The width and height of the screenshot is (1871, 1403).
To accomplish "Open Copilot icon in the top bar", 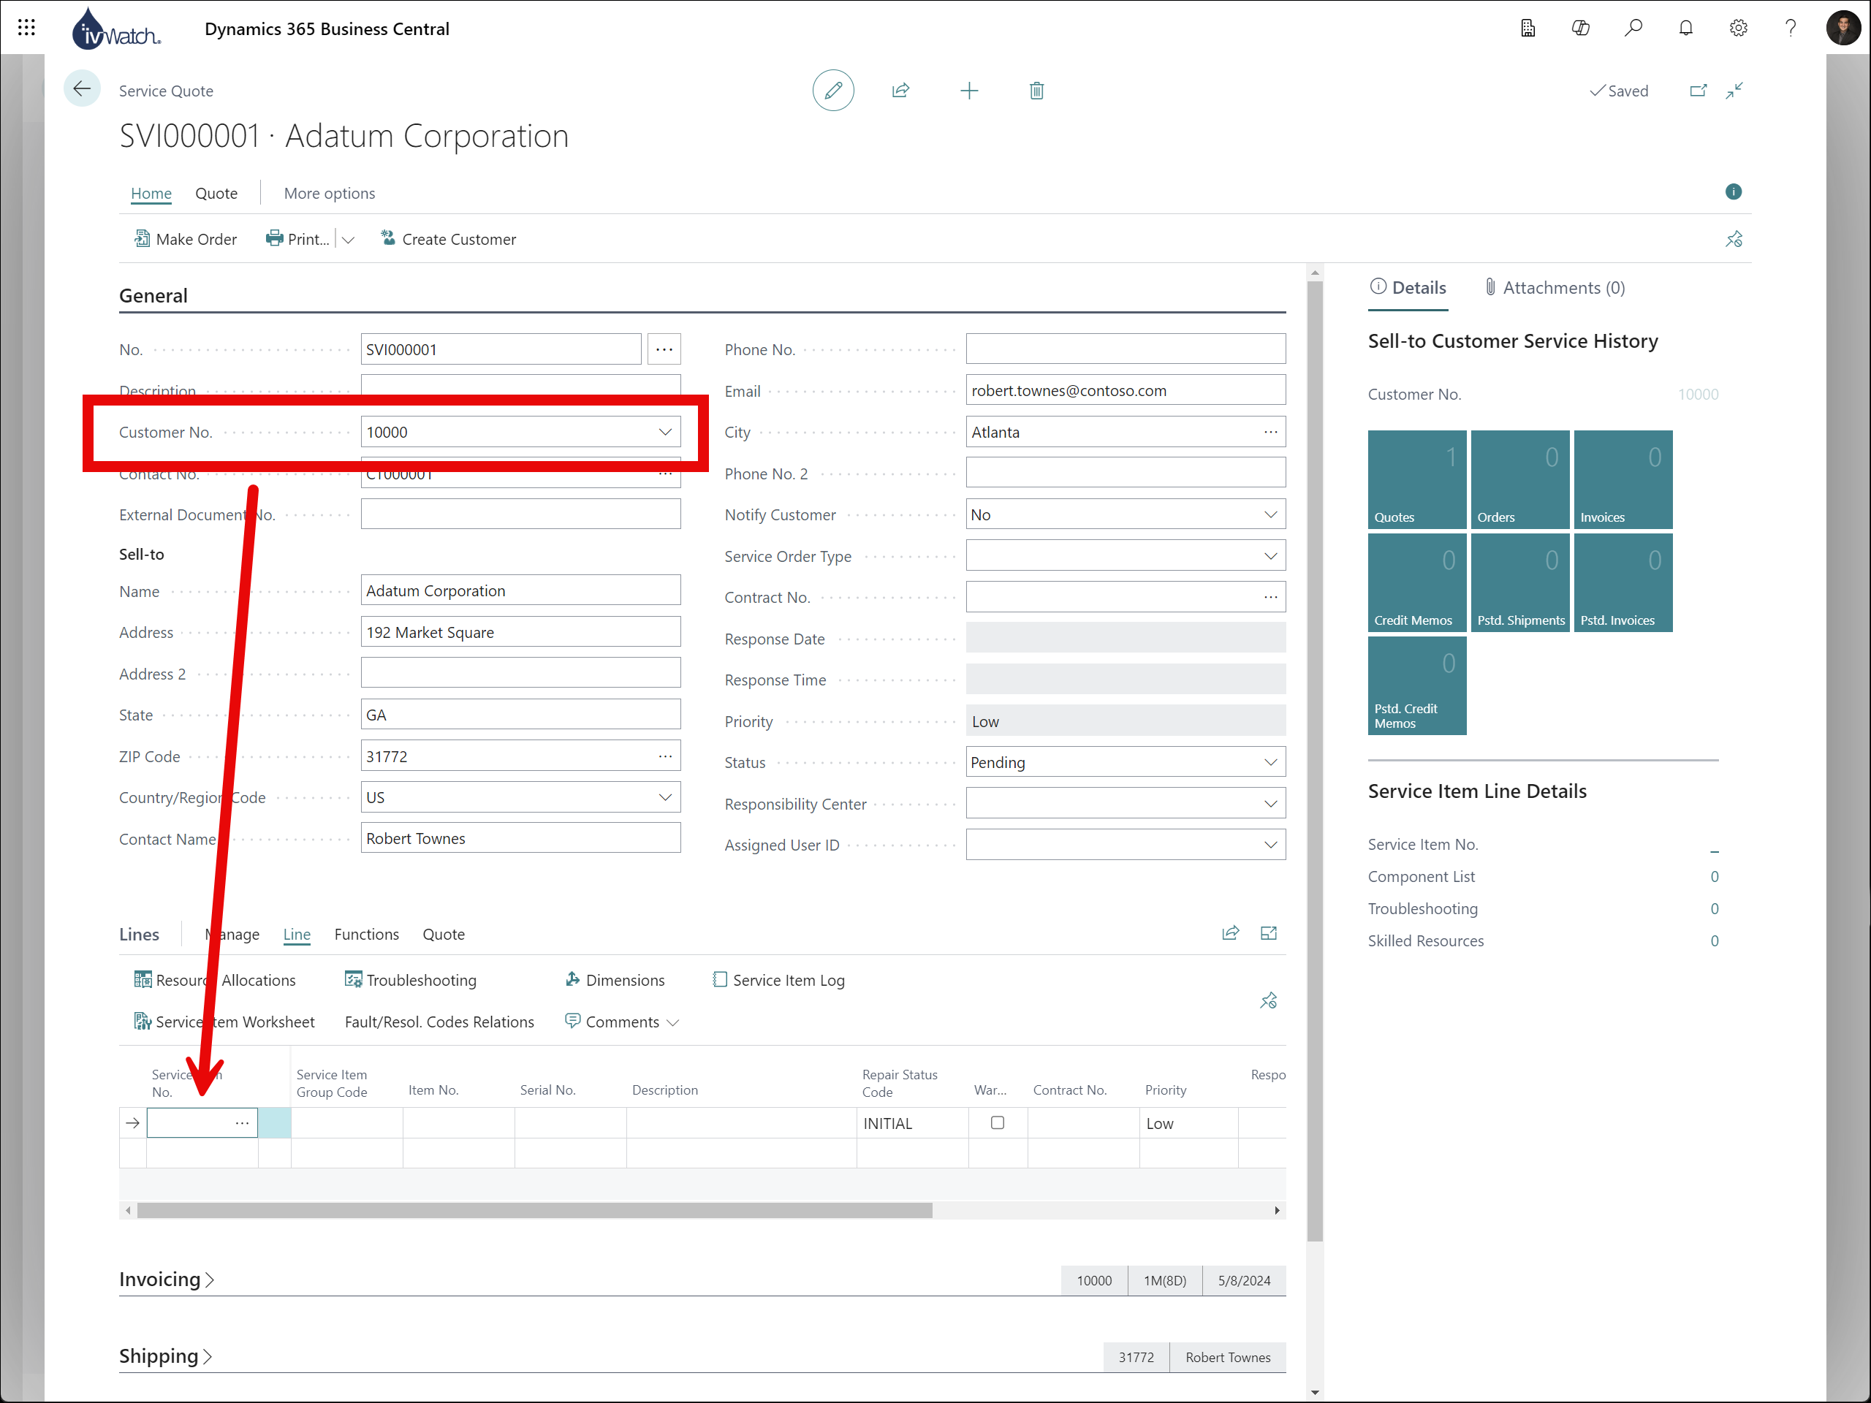I will pyautogui.click(x=1580, y=28).
